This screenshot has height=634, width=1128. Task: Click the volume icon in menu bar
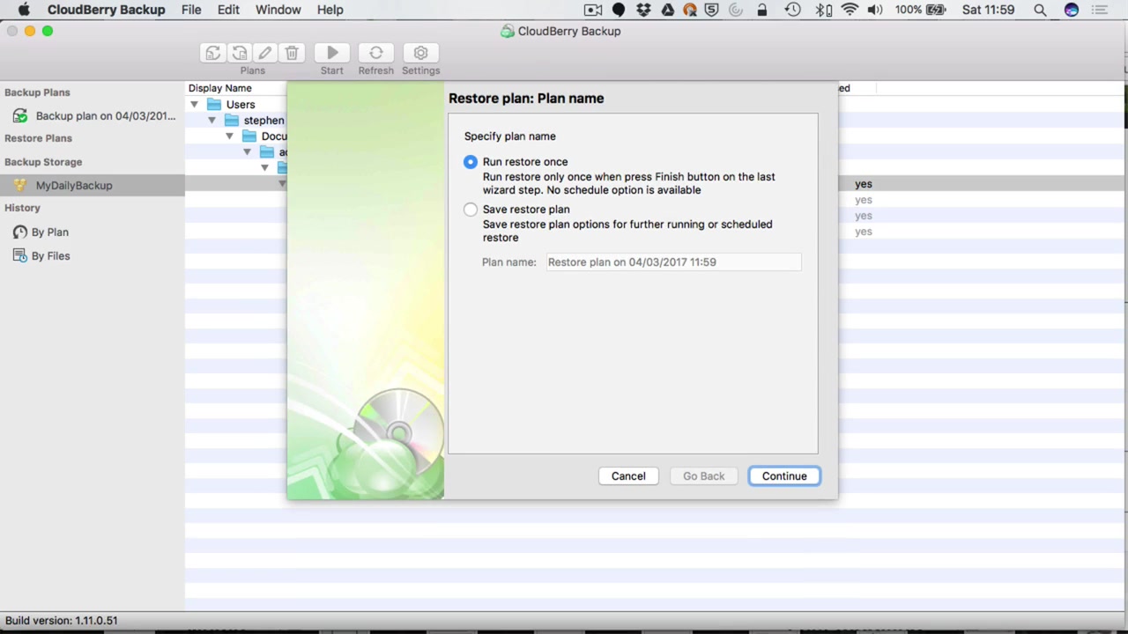click(x=875, y=10)
